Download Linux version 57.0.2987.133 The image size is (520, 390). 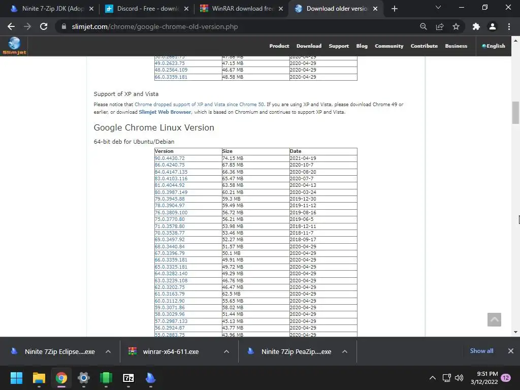(x=171, y=321)
